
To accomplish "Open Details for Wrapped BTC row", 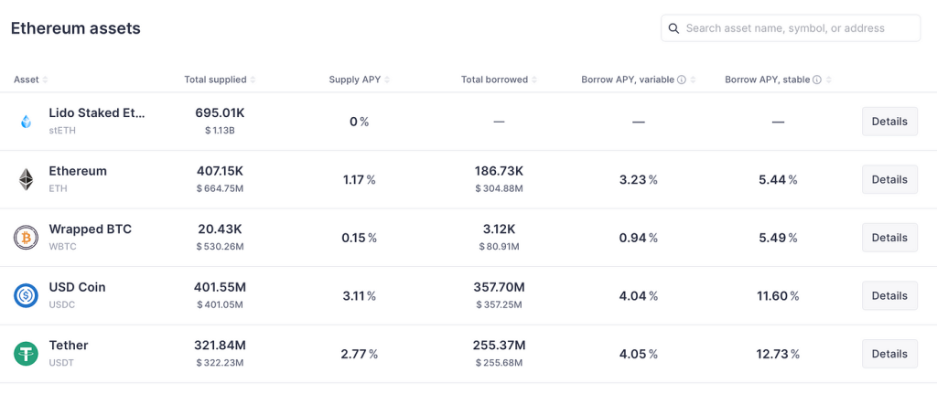I will 889,237.
